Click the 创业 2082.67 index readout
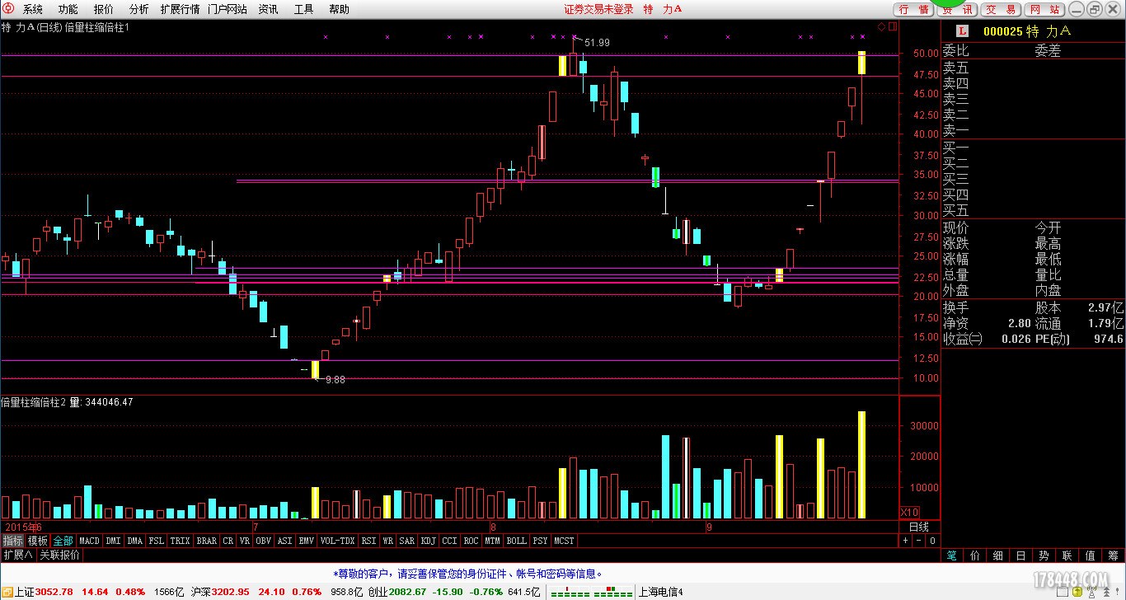The height and width of the screenshot is (600, 1126). pos(397,592)
